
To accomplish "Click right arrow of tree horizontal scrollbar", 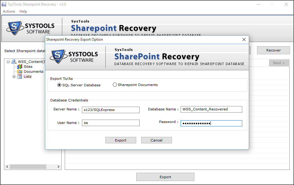I will [59, 166].
